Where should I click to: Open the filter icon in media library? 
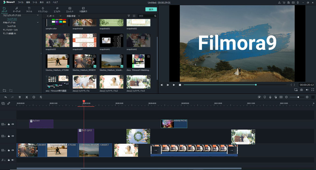click(x=129, y=16)
